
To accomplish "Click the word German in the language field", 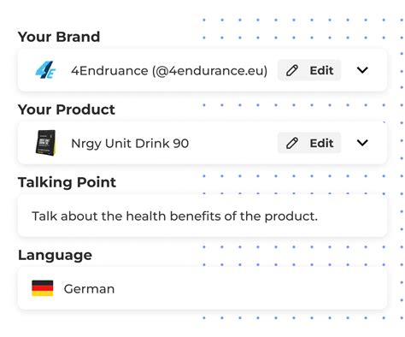I will point(89,289).
